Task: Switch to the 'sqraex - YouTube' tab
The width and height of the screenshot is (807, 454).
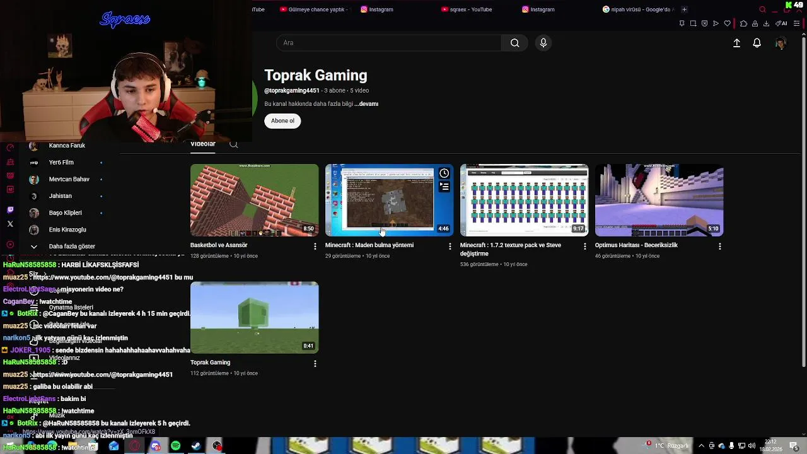Action: click(467, 9)
